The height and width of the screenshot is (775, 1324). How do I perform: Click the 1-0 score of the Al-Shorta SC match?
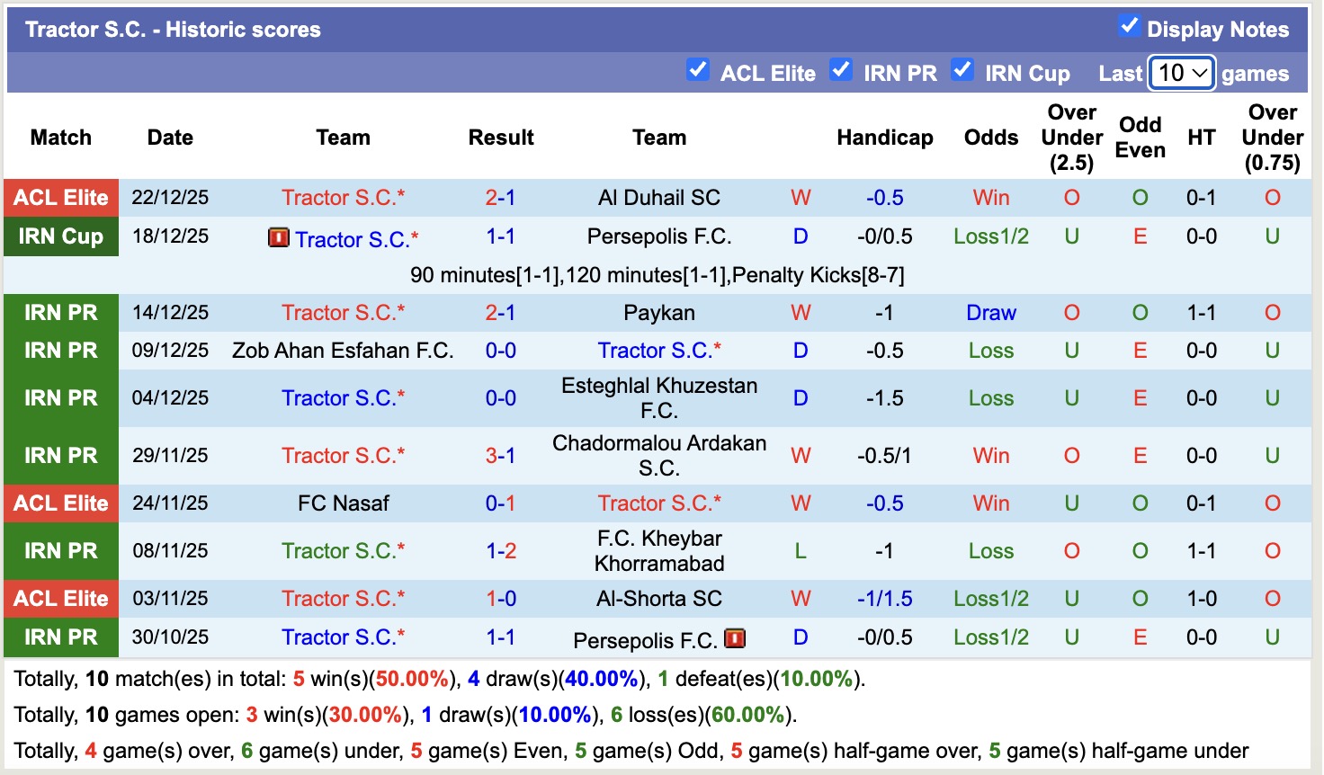point(501,599)
